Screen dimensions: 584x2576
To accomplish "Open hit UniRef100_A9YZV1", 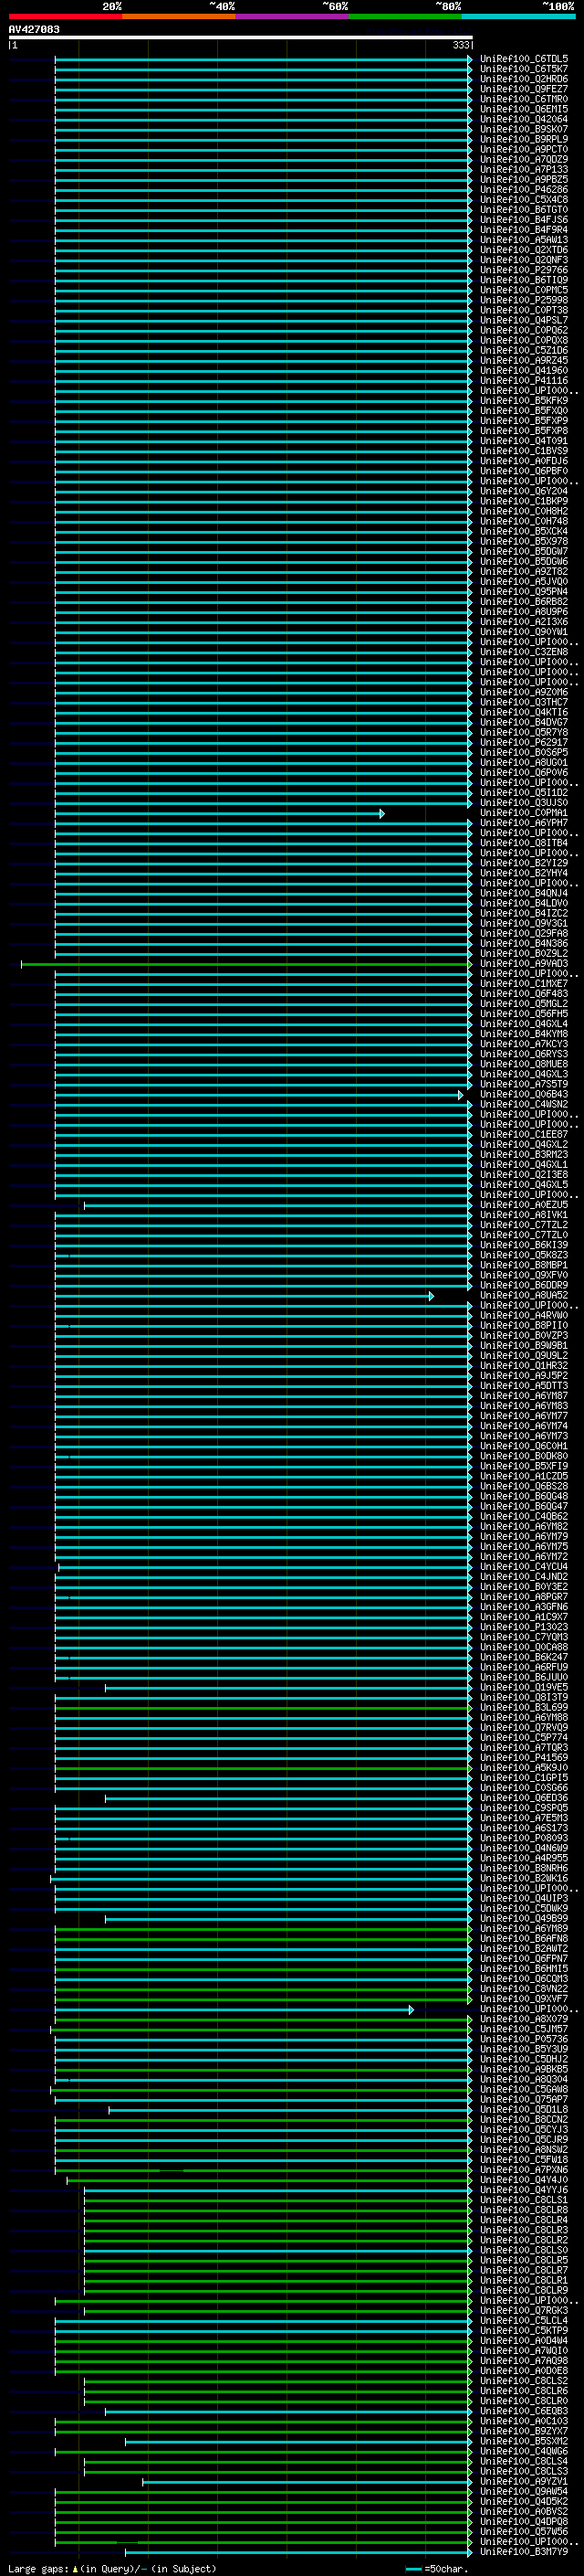I will [x=523, y=2482].
